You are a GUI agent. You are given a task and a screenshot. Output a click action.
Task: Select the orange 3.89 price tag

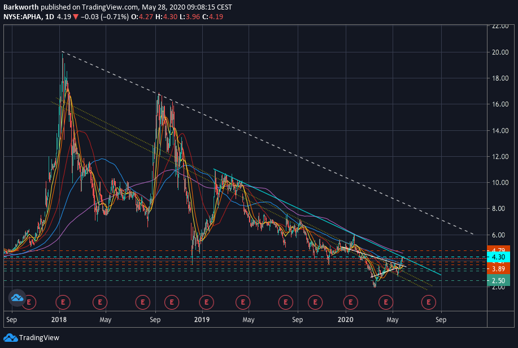point(498,269)
